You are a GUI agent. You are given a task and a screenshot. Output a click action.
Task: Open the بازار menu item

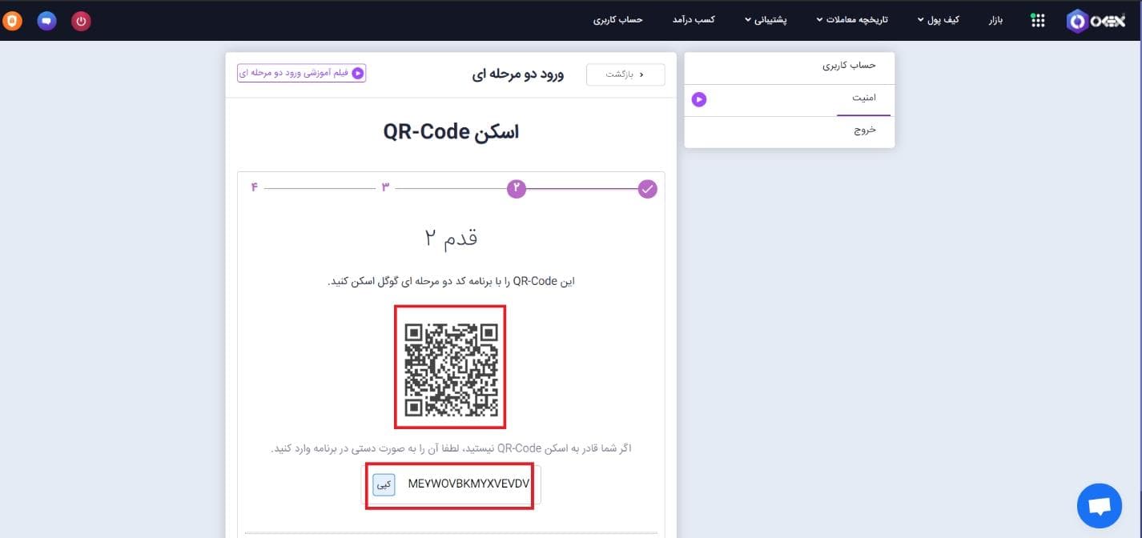pos(995,20)
